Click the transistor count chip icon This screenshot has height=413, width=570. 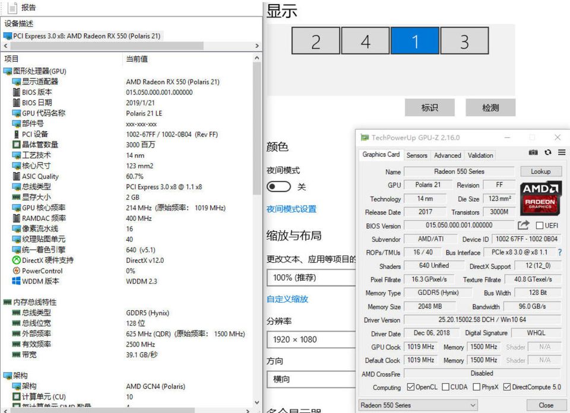click(17, 145)
